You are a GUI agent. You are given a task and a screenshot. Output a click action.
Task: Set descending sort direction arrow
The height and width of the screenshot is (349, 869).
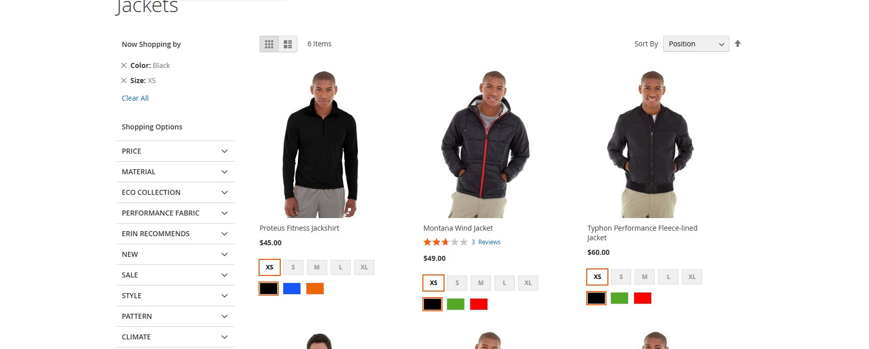pos(737,44)
